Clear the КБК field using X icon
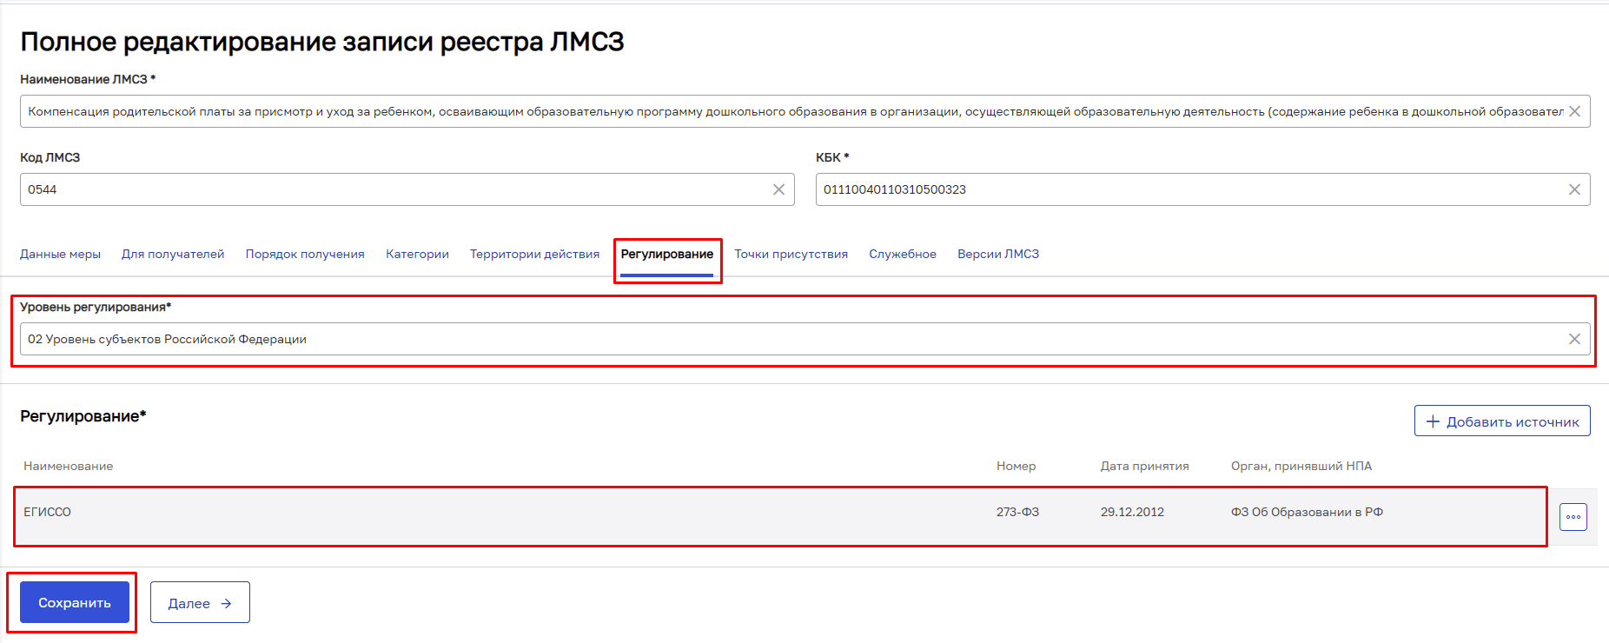This screenshot has height=643, width=1609. [x=1573, y=189]
